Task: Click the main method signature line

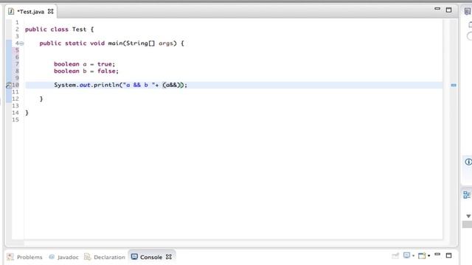Action: tap(111, 43)
